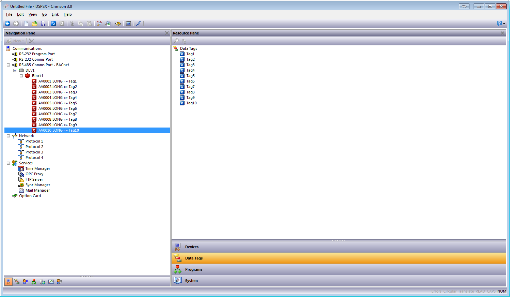Image resolution: width=510 pixels, height=297 pixels.
Task: Open the Link menu
Action: click(55, 14)
